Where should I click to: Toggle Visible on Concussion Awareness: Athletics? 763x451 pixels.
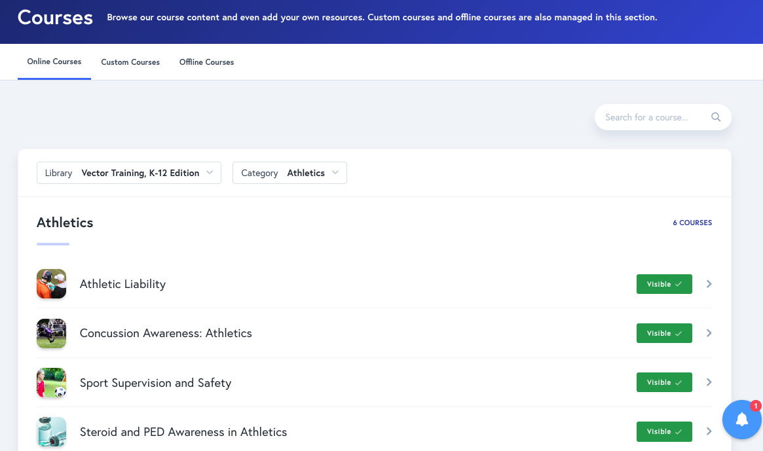point(663,333)
